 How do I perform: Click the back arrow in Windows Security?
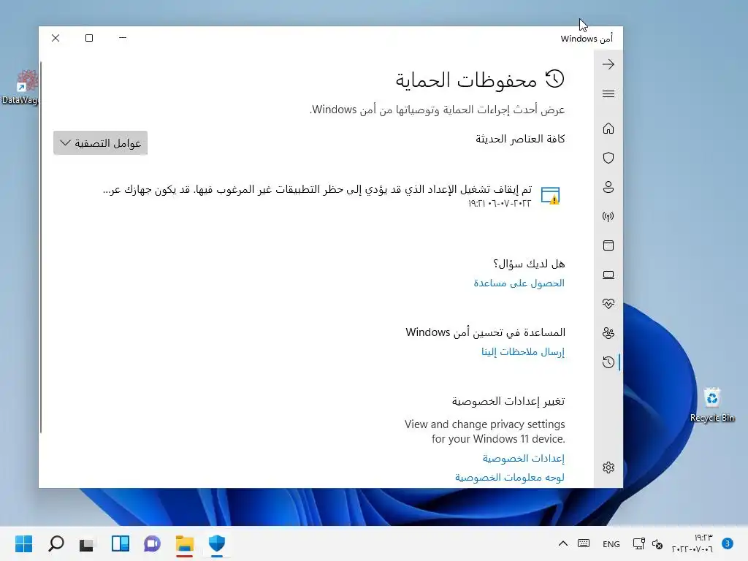pos(608,64)
